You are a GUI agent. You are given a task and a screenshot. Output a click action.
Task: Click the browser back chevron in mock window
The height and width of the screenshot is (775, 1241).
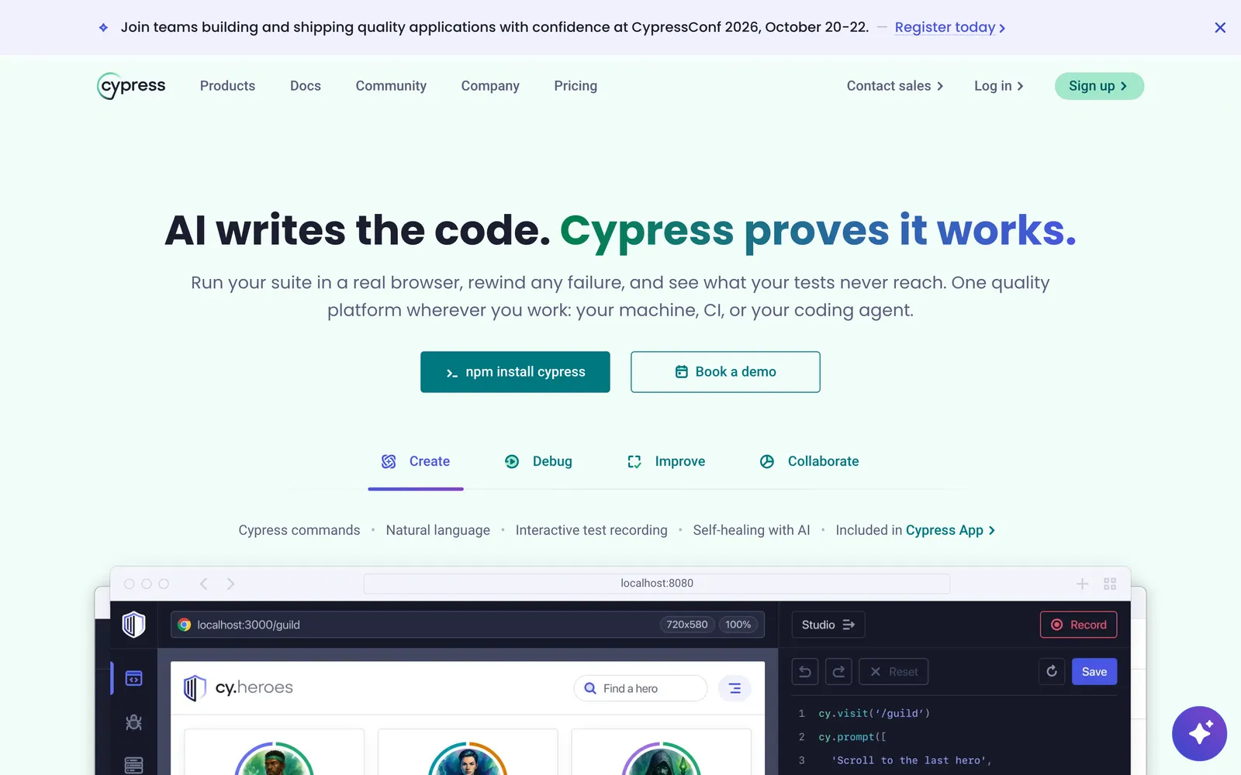click(204, 584)
